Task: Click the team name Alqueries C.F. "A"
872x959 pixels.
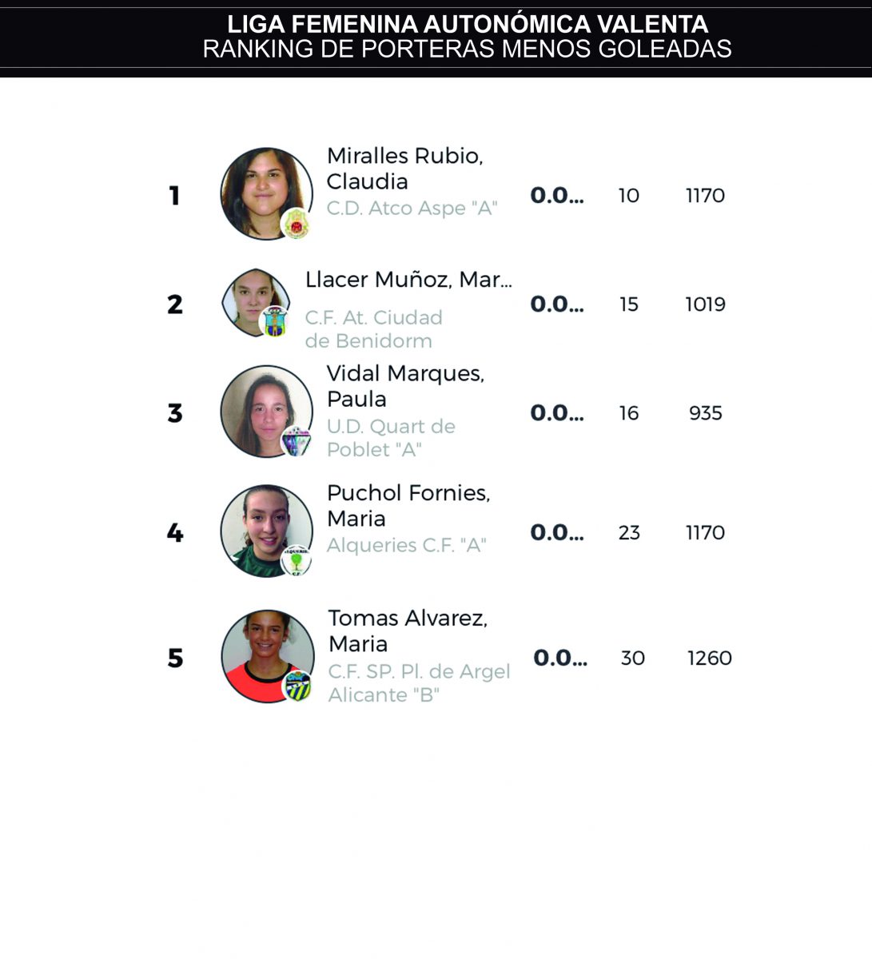Action: point(407,546)
